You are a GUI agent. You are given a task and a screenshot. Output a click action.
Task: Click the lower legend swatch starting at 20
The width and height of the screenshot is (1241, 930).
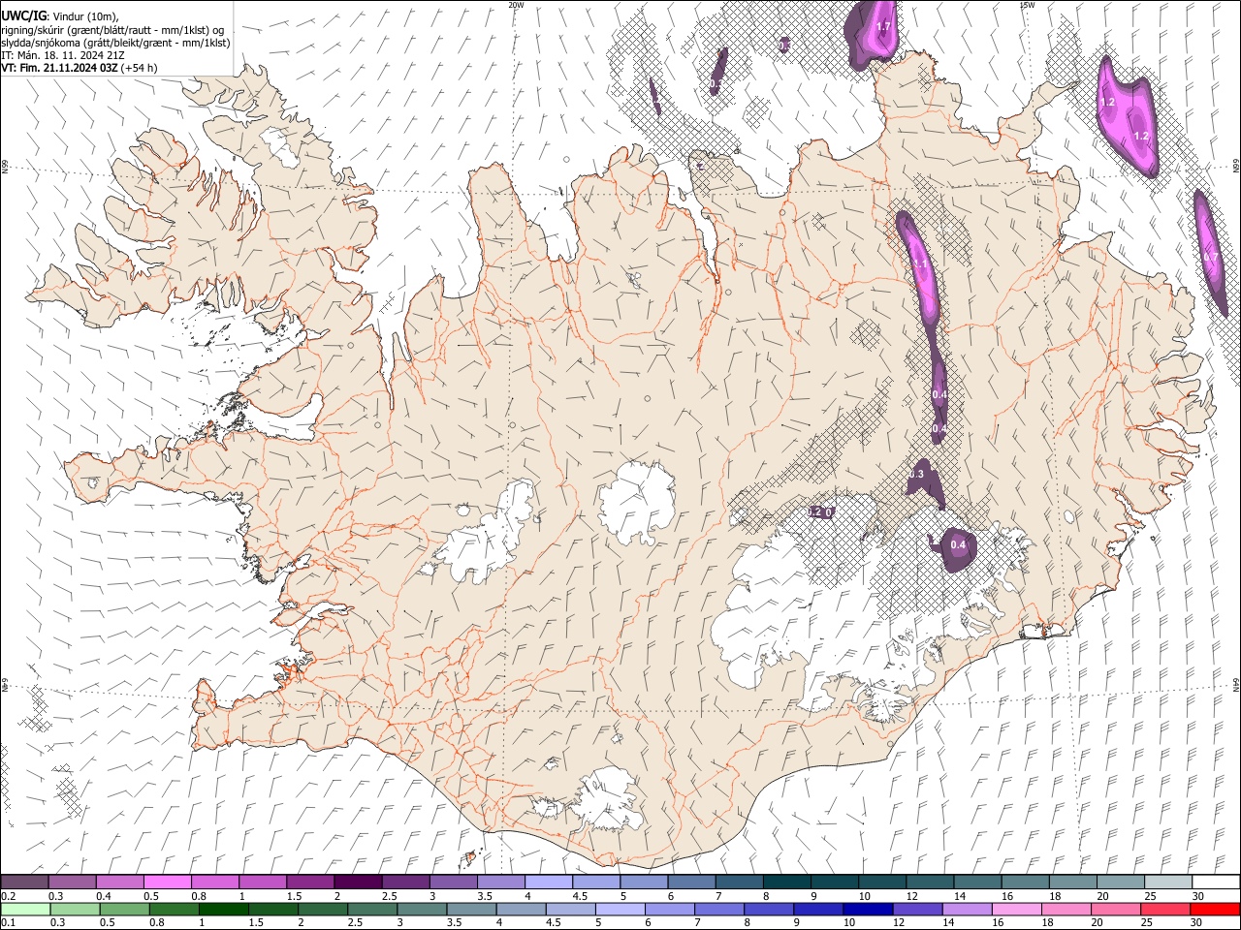click(1117, 910)
